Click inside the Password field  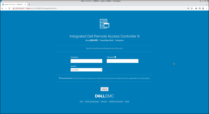coord(122,61)
